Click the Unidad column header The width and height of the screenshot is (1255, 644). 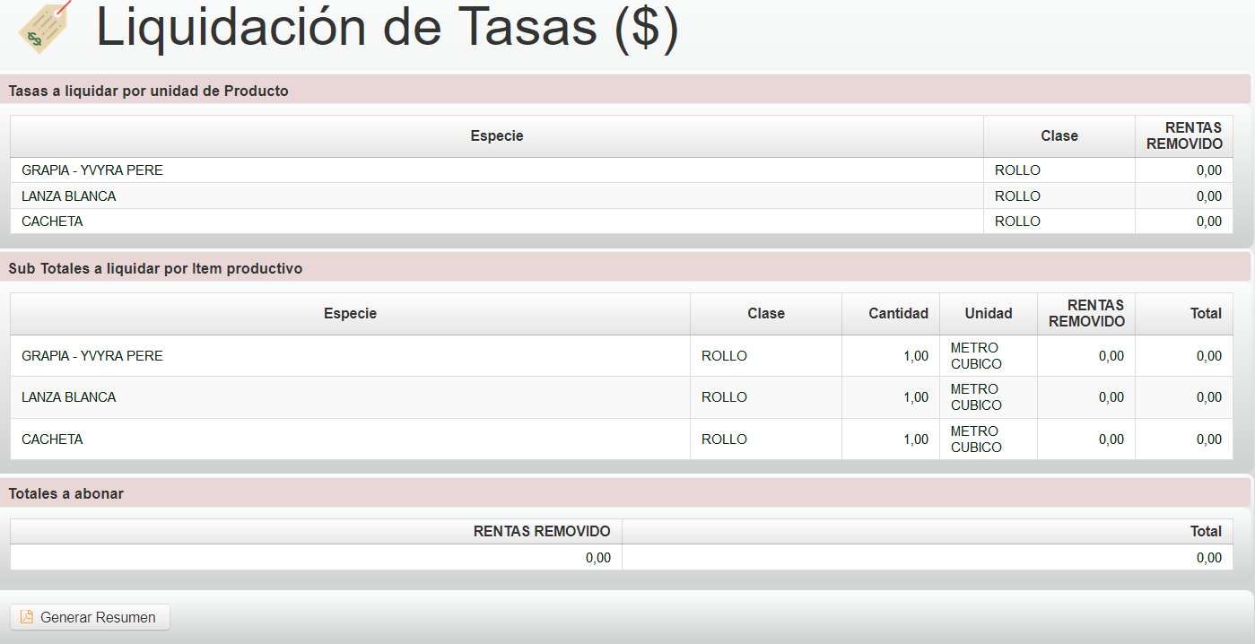989,314
